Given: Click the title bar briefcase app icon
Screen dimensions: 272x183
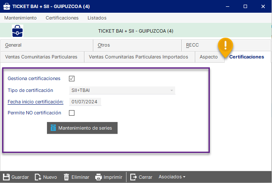Looking at the screenshot, I should pos(7,6).
